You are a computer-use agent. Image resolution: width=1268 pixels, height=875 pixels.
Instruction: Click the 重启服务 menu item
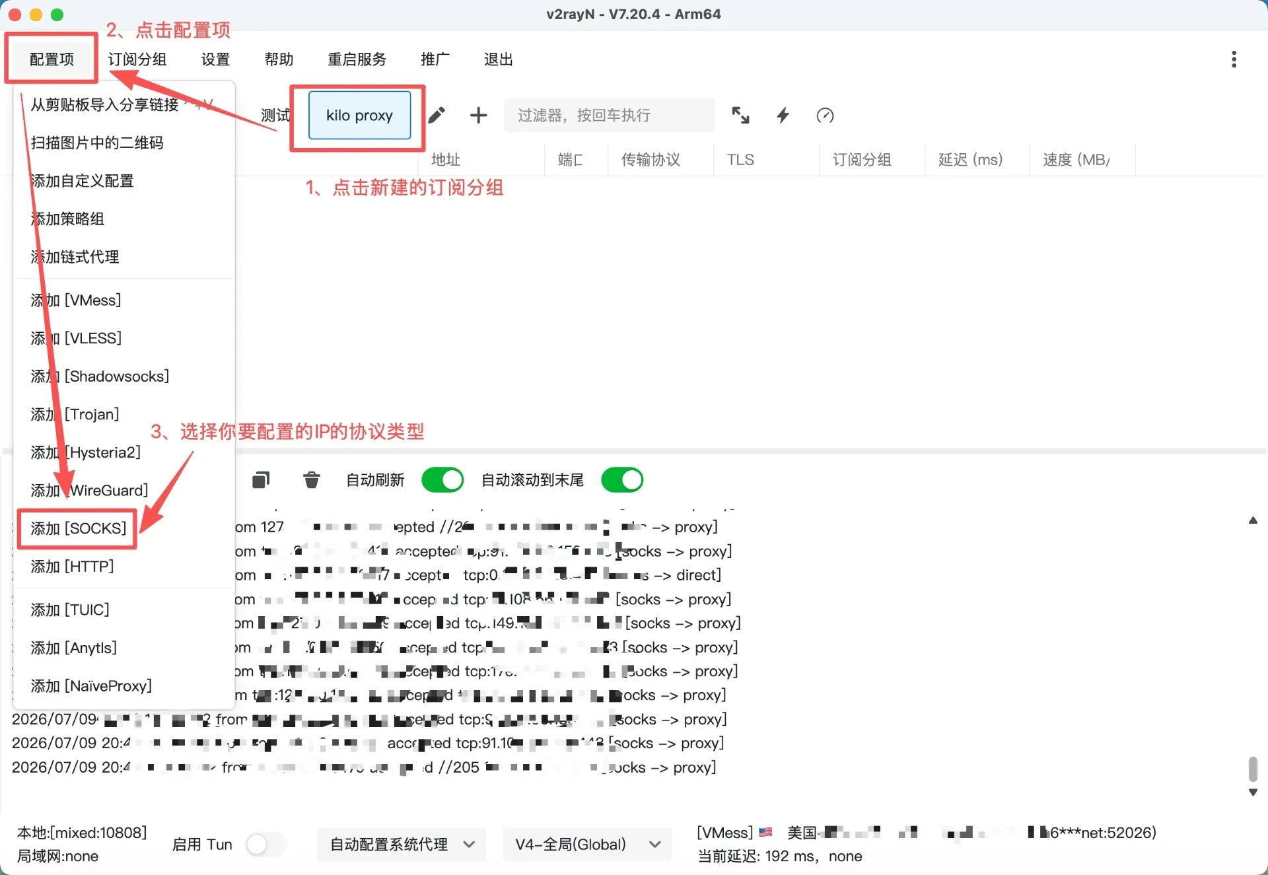coord(357,59)
